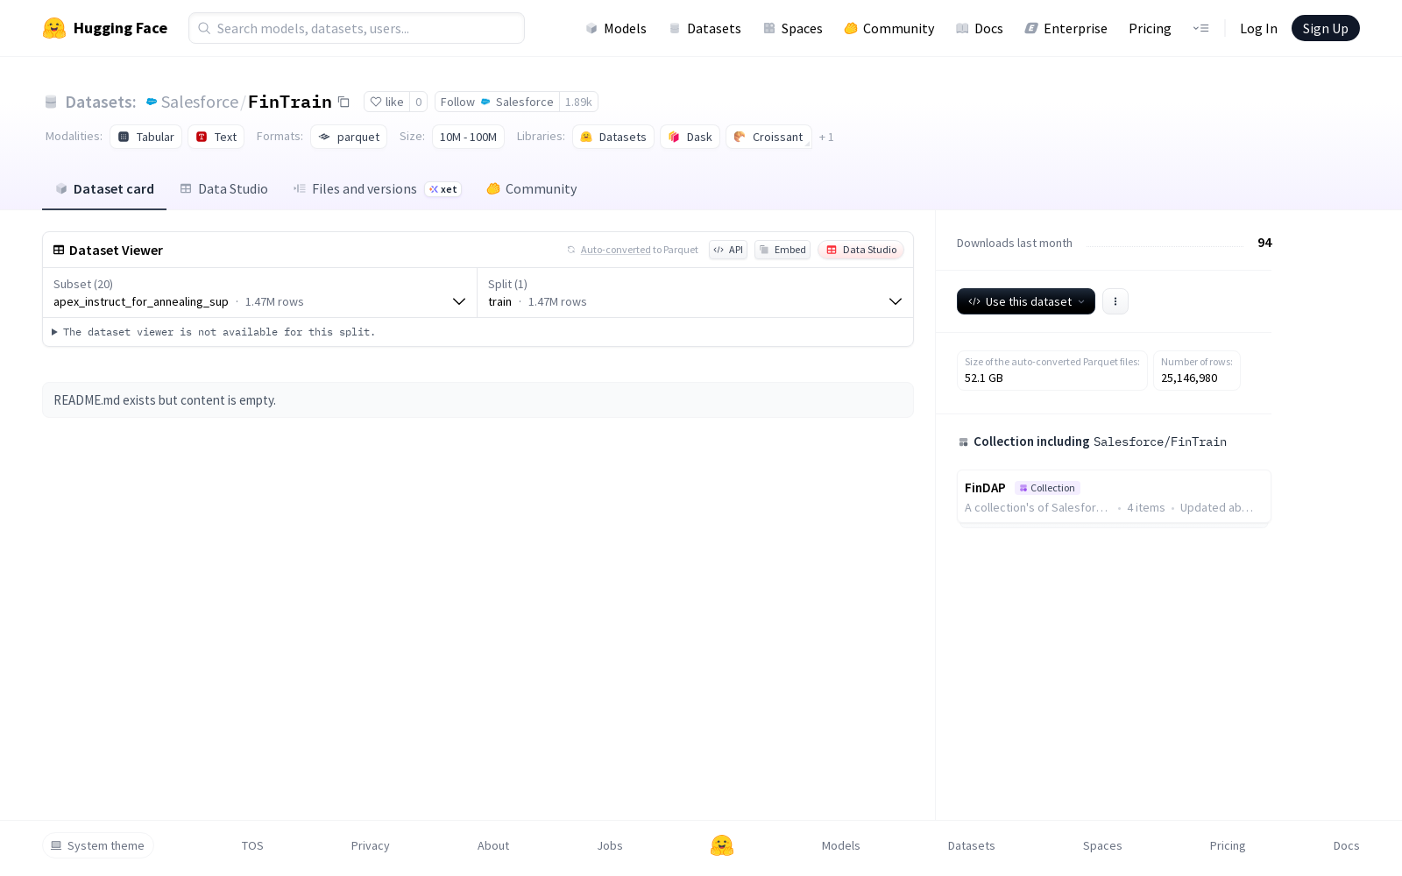Open the Use this dataset dropdown
This screenshot has height=876, width=1402.
[1026, 301]
